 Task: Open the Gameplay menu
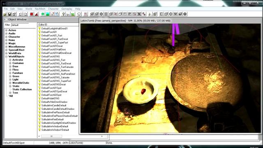click(x=67, y=9)
